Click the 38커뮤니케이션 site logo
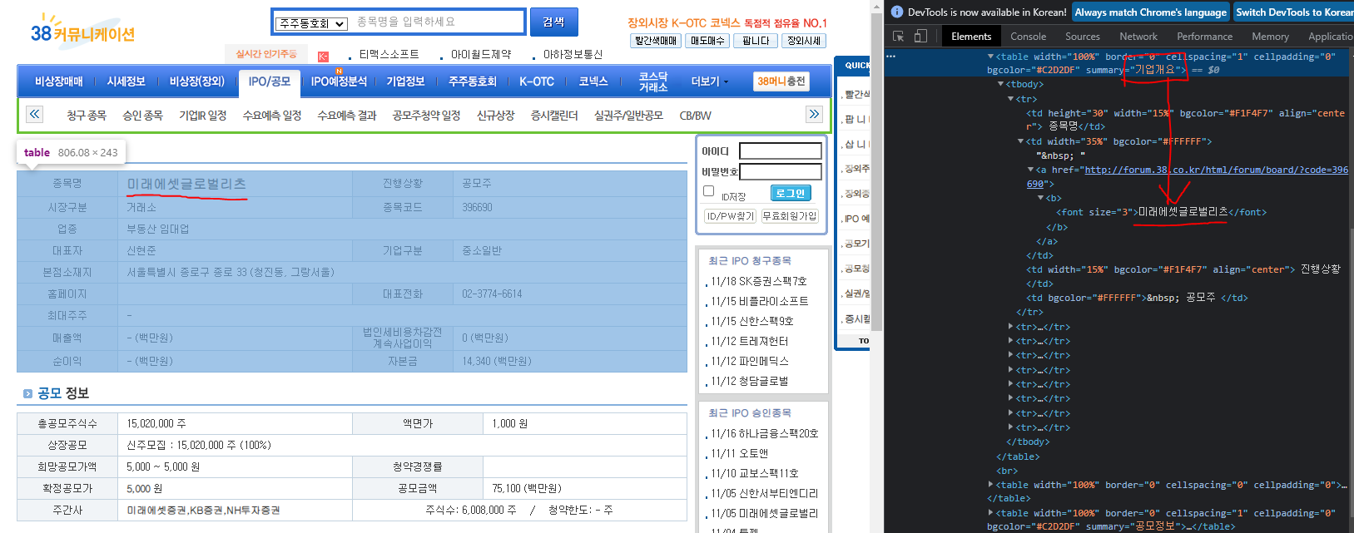 [x=82, y=32]
